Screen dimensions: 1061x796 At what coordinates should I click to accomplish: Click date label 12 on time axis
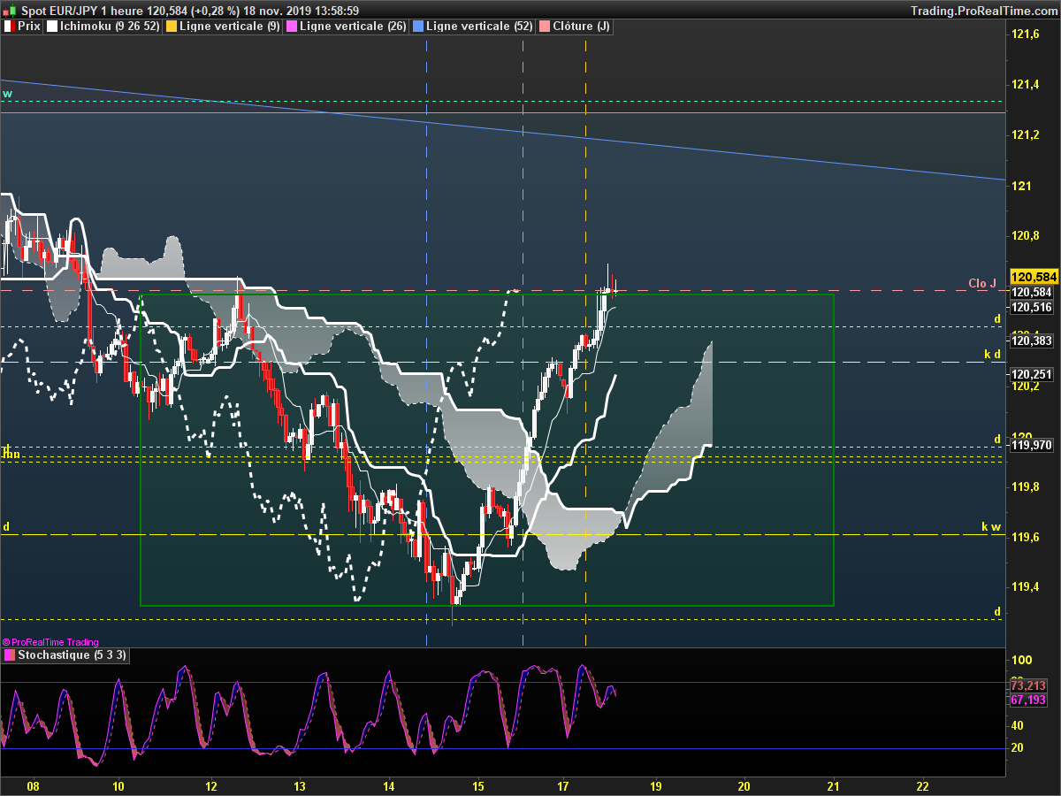(x=210, y=785)
